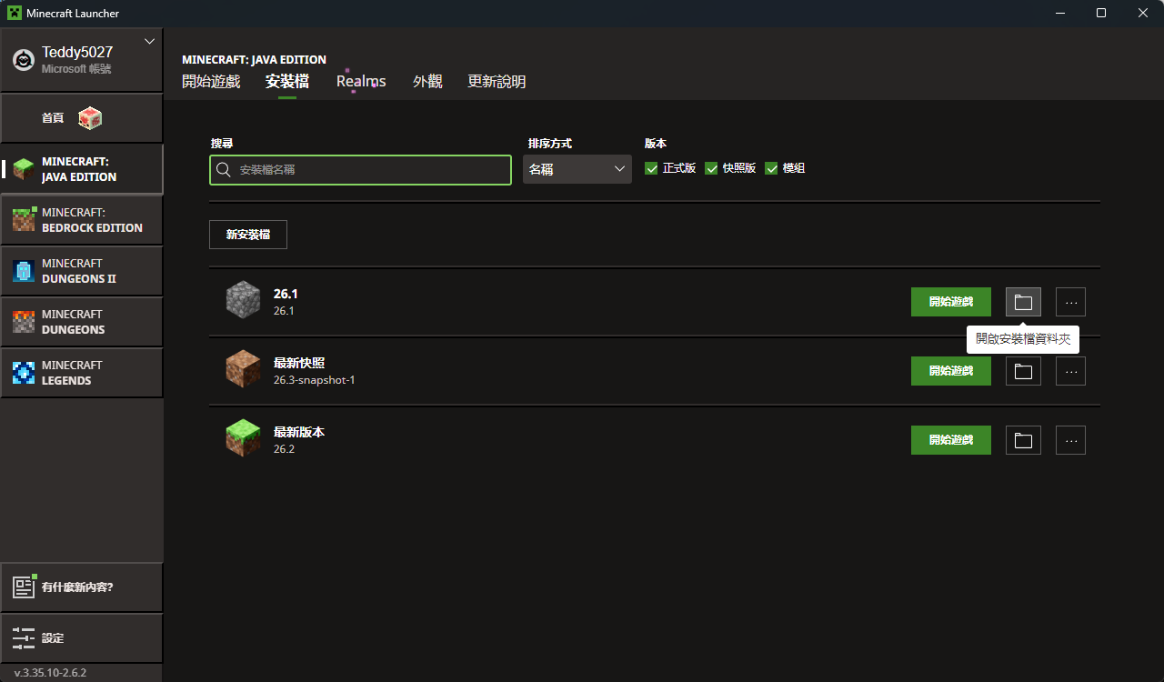This screenshot has width=1164, height=682.
Task: Click the Minecraft Legends sidebar icon
Action: coord(24,373)
